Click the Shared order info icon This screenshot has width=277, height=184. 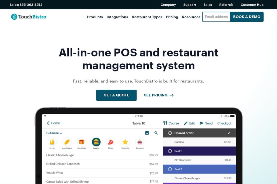(x=170, y=133)
